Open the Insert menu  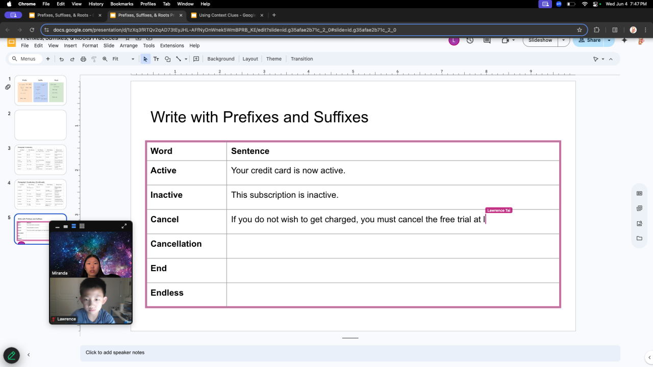point(70,46)
